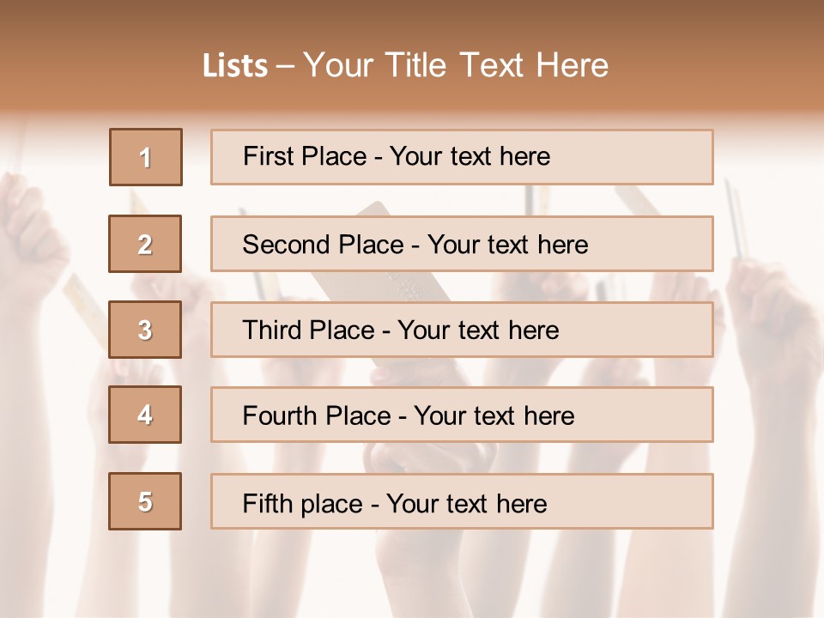Click the slide title text

pyautogui.click(x=405, y=65)
